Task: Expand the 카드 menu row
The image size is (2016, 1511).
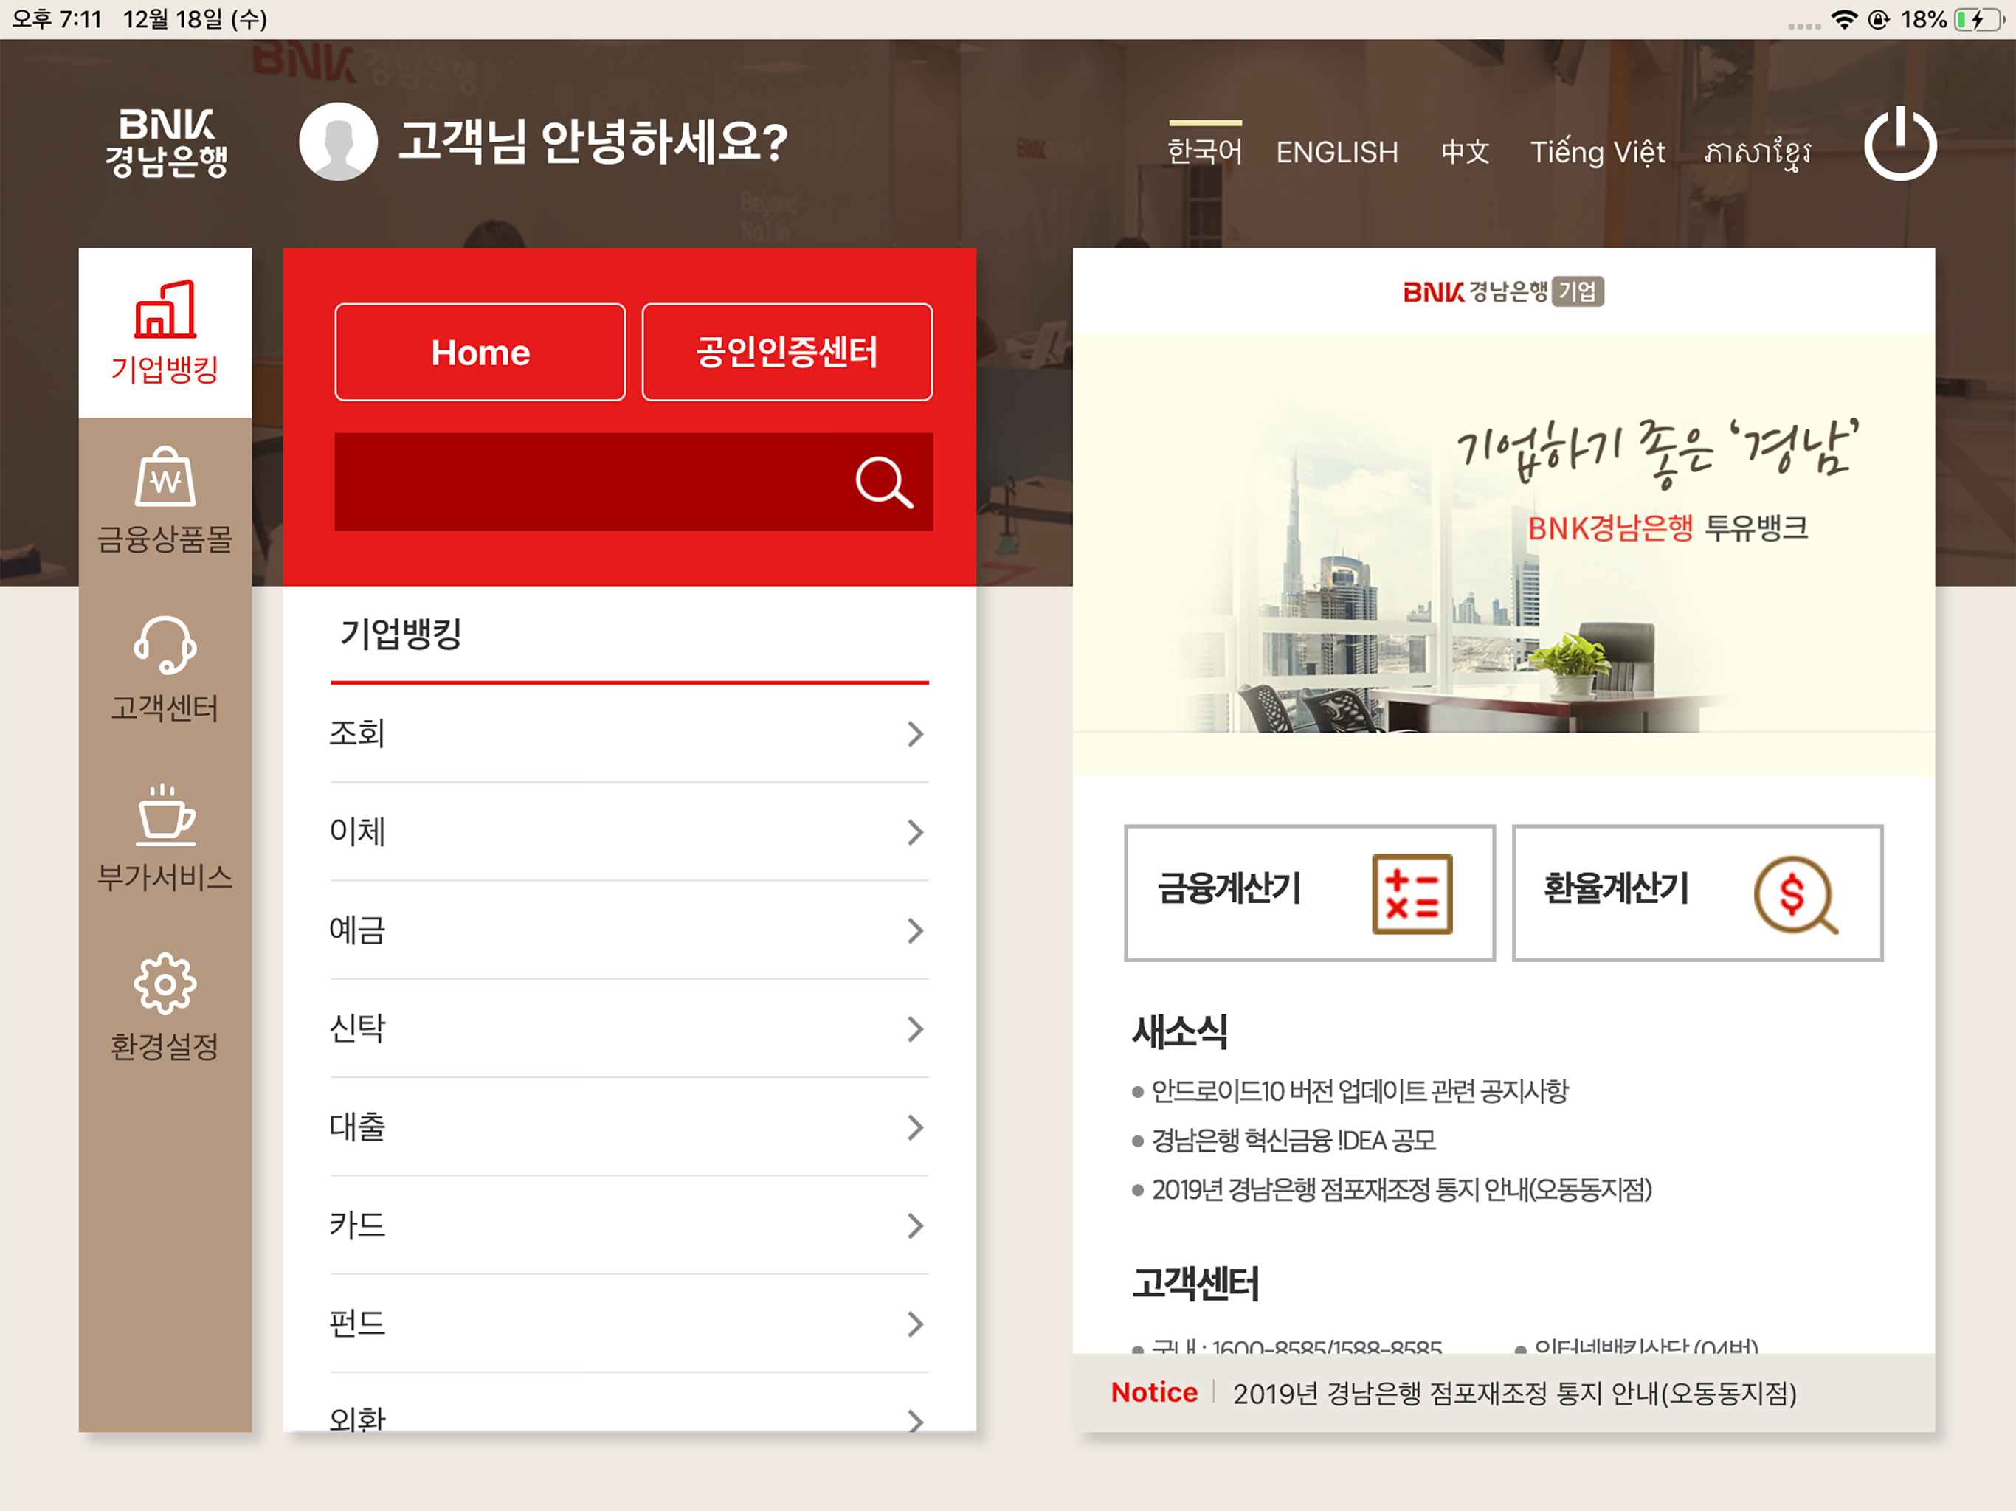Action: click(629, 1225)
